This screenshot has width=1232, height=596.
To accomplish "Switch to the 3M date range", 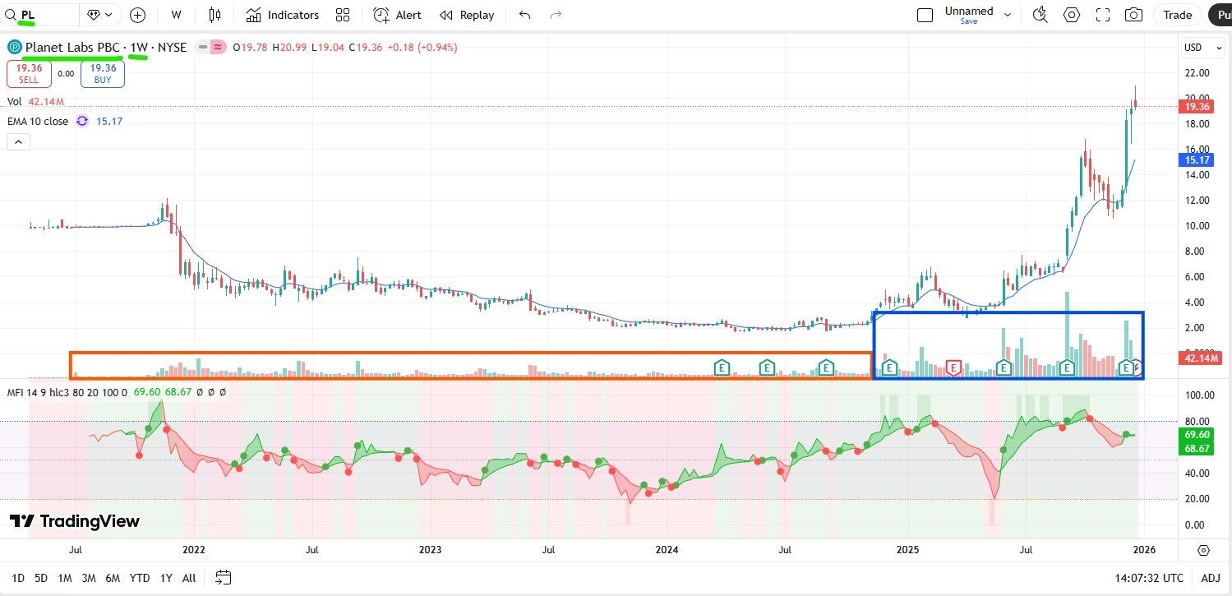I will click(x=89, y=578).
